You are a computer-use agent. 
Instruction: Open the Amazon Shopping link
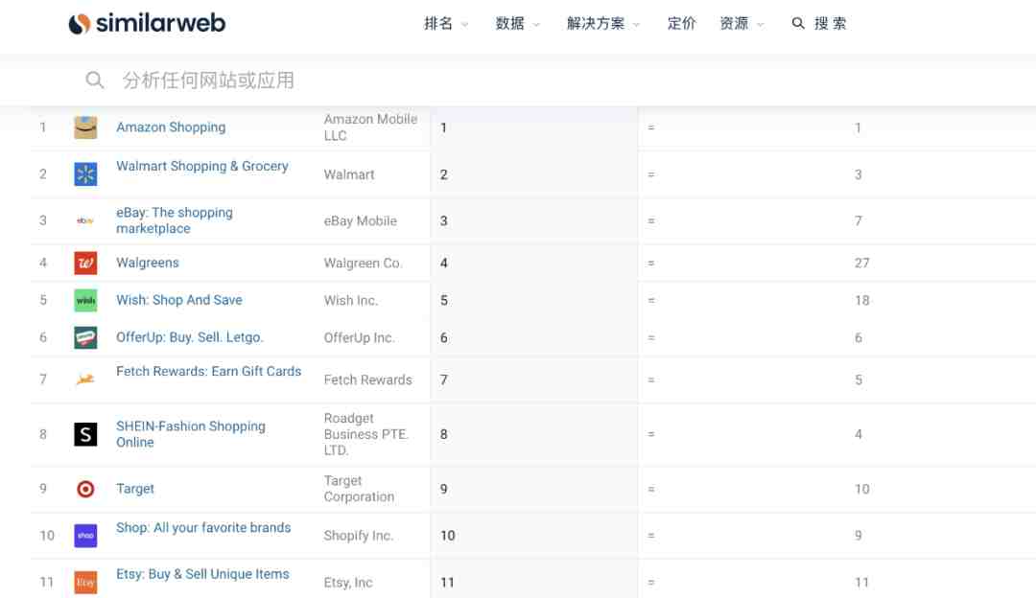click(171, 127)
